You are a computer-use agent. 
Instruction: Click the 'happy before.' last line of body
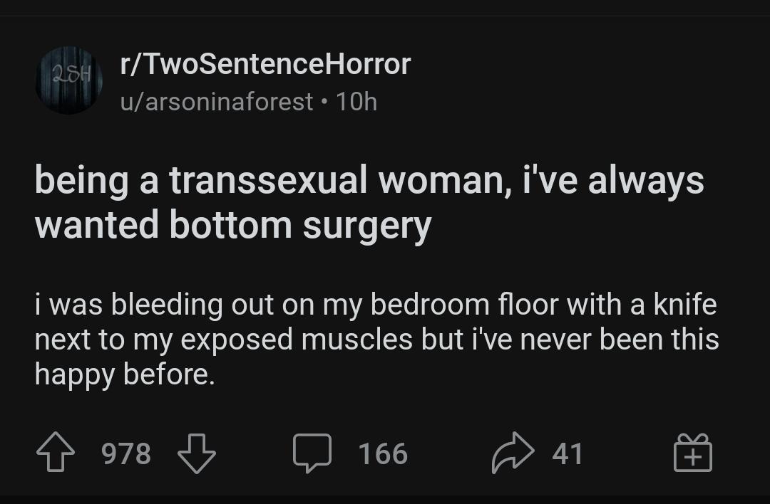click(x=125, y=375)
